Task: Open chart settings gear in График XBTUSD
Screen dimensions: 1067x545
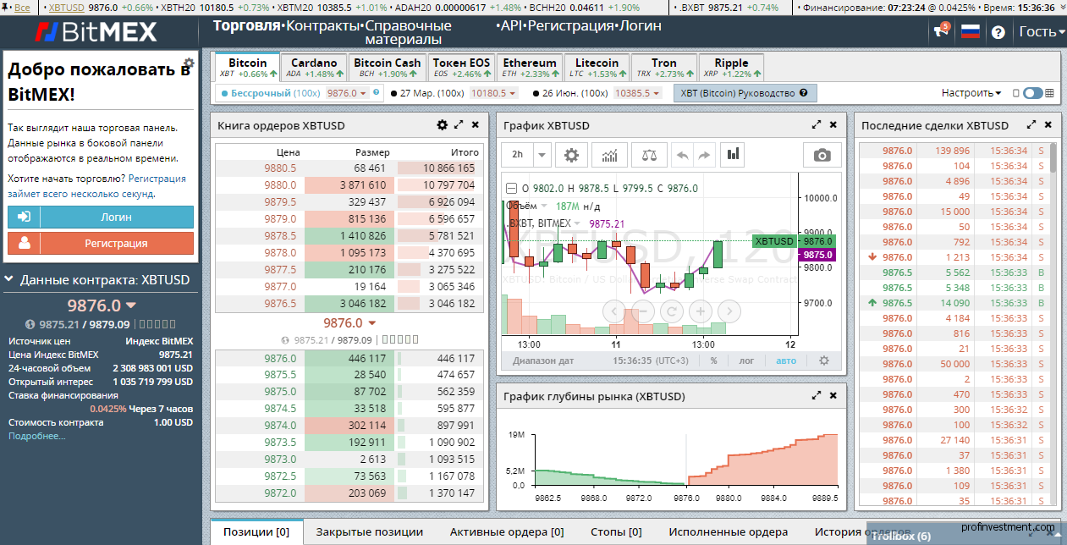Action: tap(571, 155)
